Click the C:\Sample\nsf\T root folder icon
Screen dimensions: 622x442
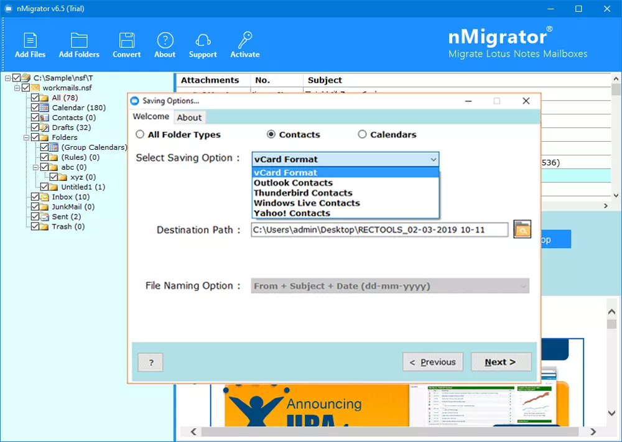coord(26,78)
